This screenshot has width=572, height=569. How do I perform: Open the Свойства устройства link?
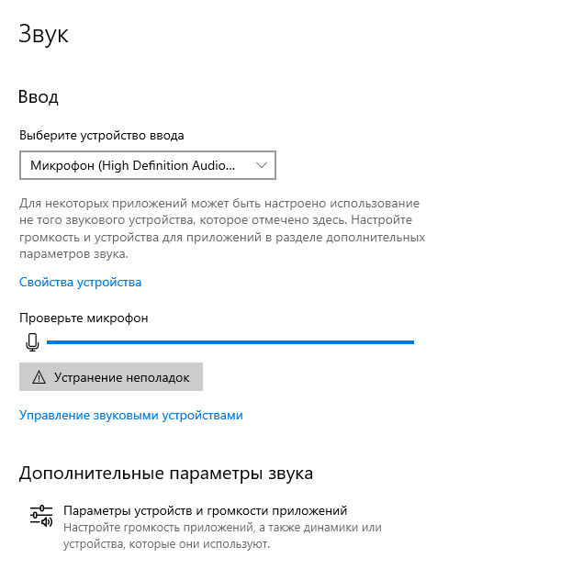[x=80, y=282]
